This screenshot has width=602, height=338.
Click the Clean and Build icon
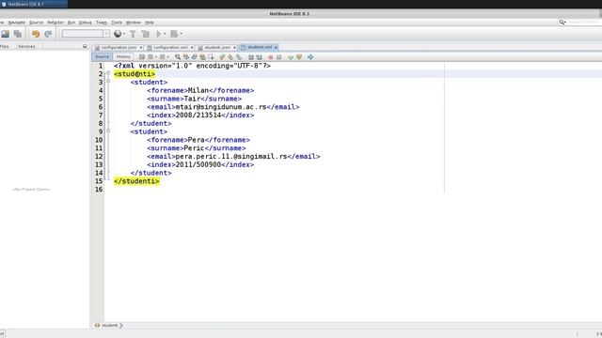[x=146, y=34]
